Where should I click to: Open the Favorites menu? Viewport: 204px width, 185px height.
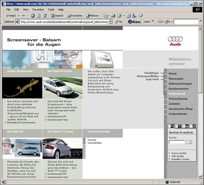[x=38, y=10]
